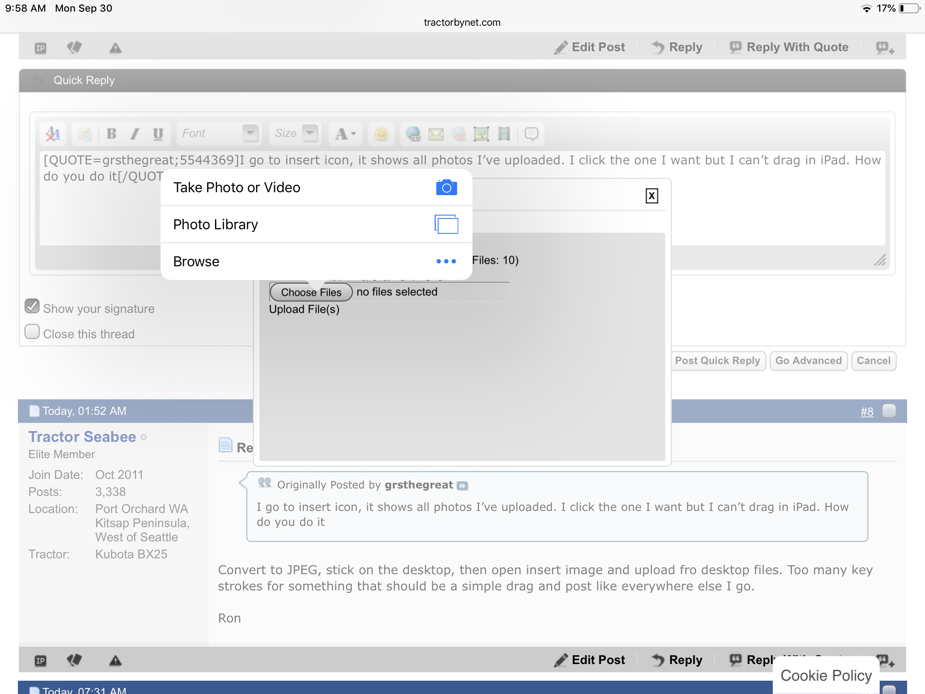
Task: Click the Insert Video filmstrip icon
Action: click(504, 134)
